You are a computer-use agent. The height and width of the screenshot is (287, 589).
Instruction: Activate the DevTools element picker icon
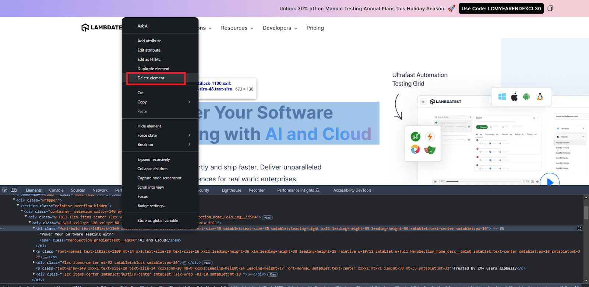5,190
